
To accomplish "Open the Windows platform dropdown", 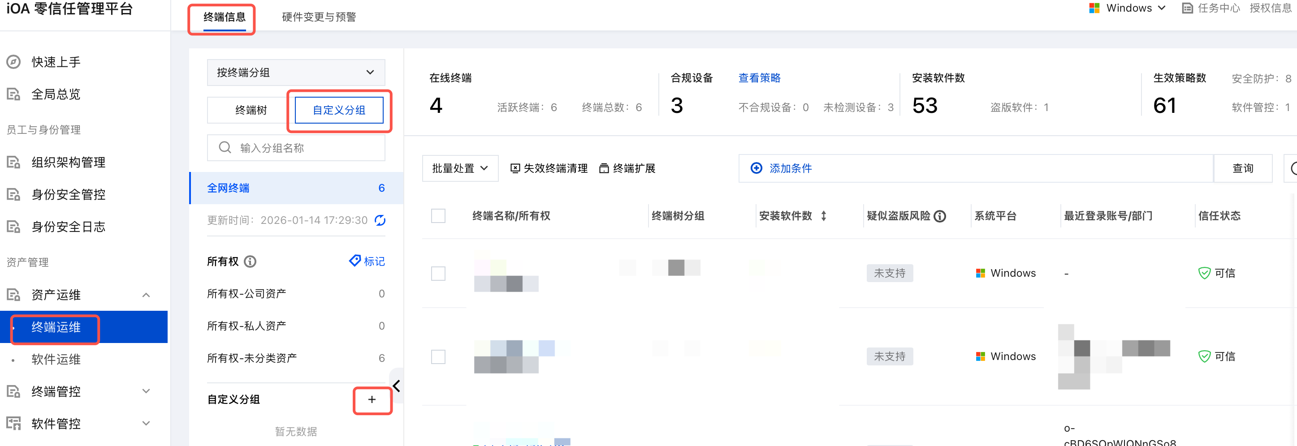I will click(x=1128, y=8).
